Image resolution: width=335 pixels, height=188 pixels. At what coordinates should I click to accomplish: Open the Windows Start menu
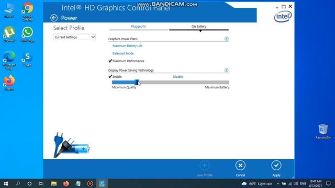tap(6, 183)
